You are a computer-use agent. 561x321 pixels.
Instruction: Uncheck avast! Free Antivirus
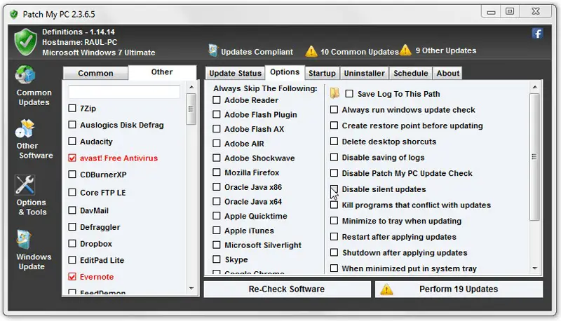pyautogui.click(x=72, y=158)
